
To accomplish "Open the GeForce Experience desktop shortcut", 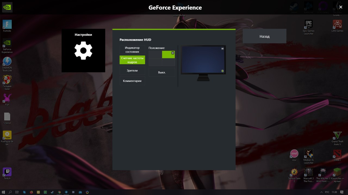I will pos(7,46).
